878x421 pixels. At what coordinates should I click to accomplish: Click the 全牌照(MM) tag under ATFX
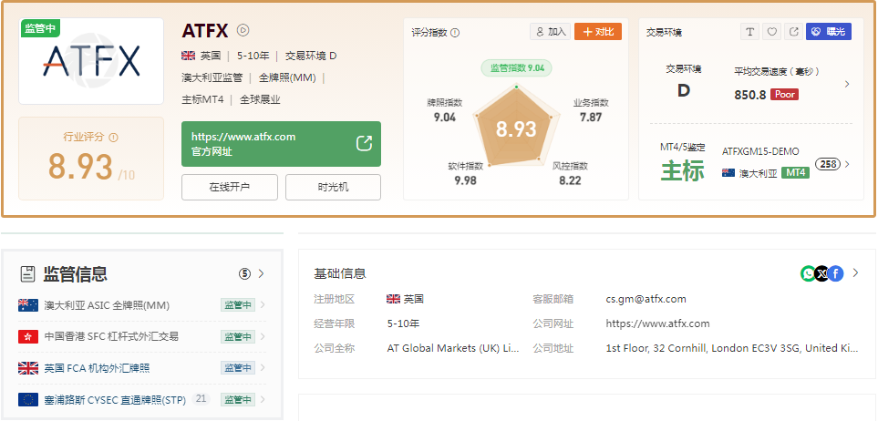point(286,77)
